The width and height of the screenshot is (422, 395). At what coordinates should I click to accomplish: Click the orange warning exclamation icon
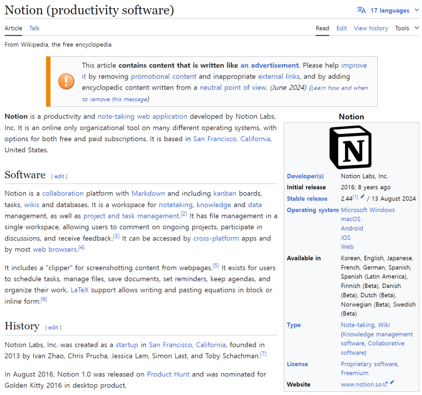(x=66, y=81)
